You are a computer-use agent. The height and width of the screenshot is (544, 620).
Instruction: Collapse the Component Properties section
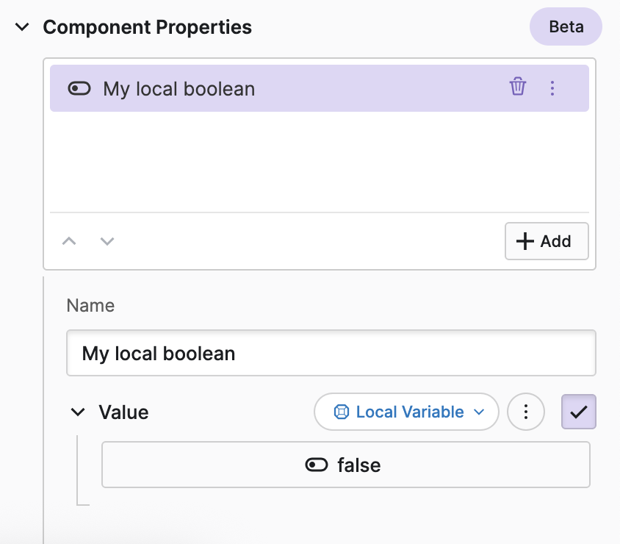23,27
